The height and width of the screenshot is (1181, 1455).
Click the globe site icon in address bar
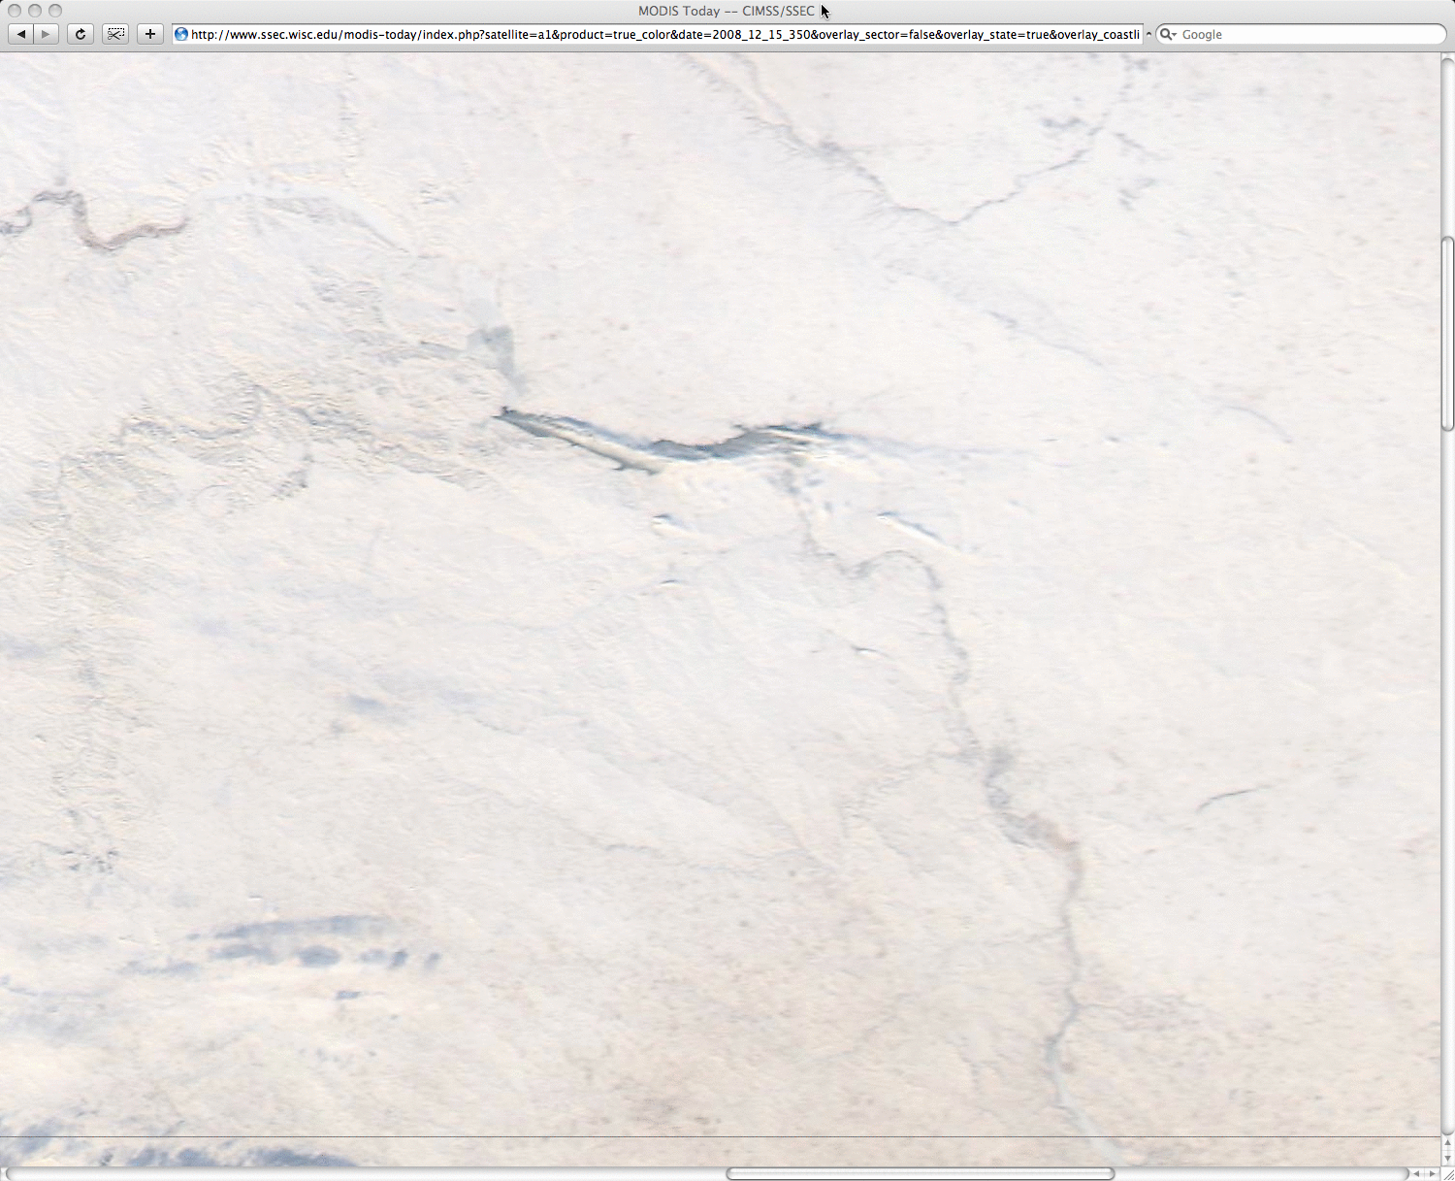coord(181,34)
